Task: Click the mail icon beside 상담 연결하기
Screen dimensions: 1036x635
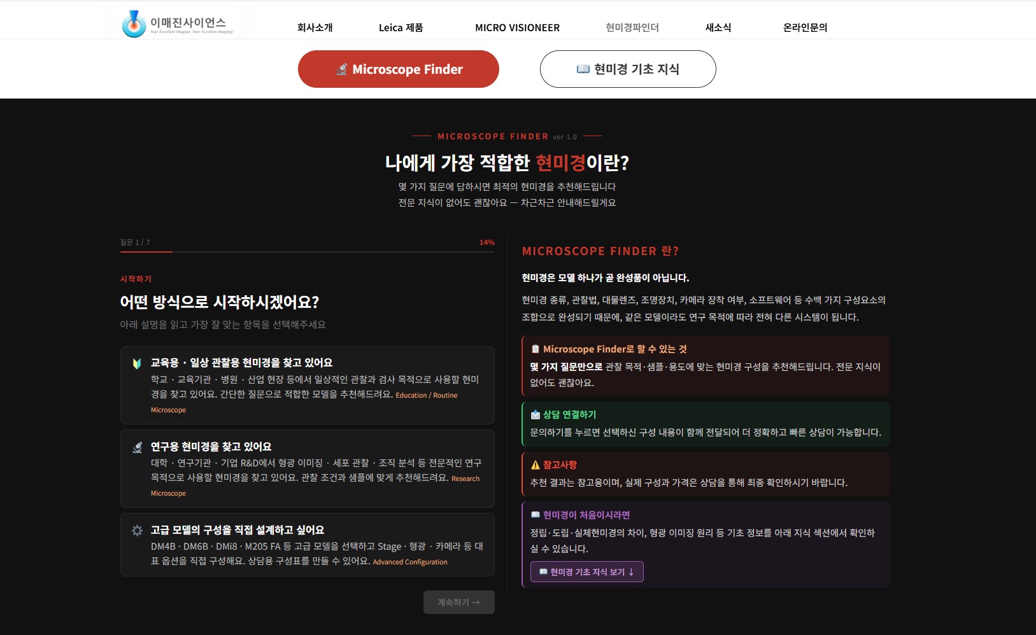Action: click(536, 415)
